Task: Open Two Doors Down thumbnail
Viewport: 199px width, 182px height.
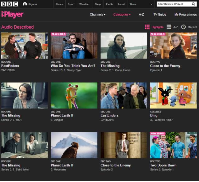Action: 174,145
